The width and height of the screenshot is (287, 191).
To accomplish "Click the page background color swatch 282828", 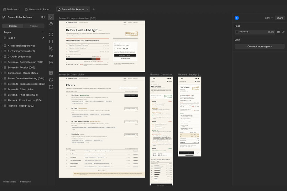I will point(237,32).
